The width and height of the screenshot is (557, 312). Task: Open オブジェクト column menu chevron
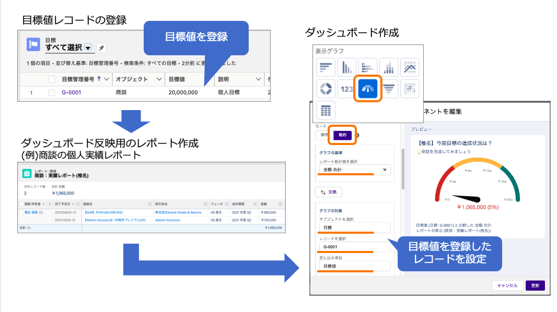click(159, 79)
